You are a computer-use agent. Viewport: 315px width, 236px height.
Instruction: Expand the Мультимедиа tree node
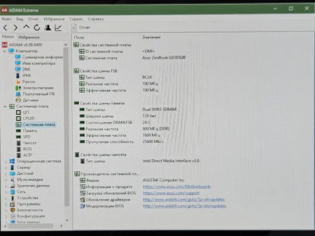point(6,180)
